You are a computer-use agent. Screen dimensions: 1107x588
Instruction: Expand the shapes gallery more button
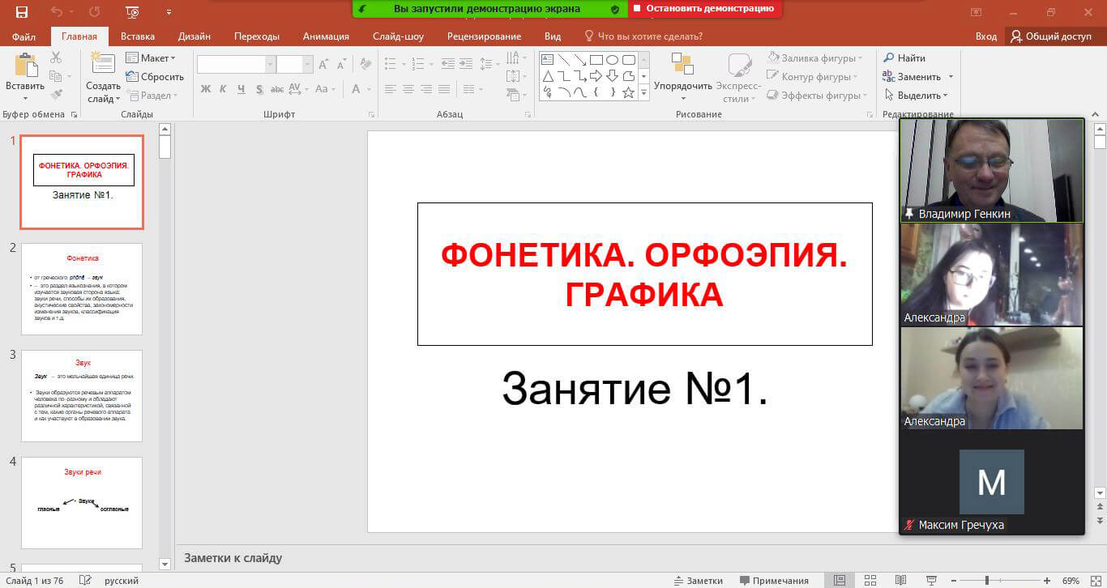(644, 93)
